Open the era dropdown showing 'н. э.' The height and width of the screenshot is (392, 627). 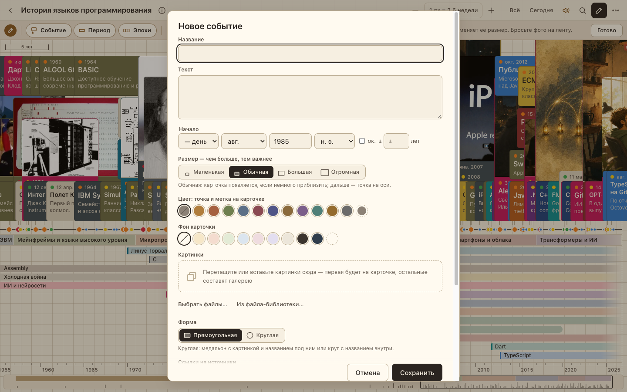(x=335, y=141)
